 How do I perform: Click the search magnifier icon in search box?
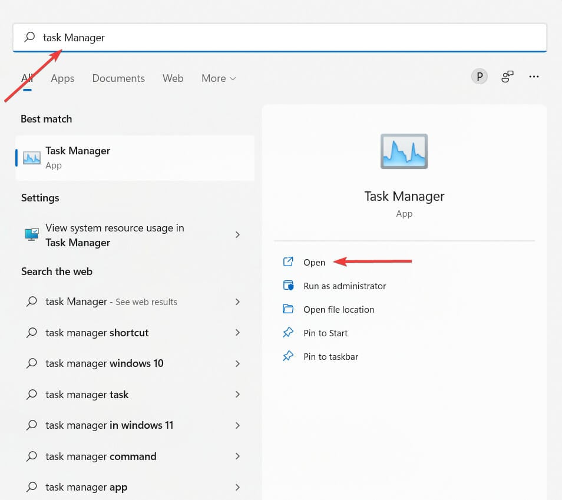click(x=29, y=38)
